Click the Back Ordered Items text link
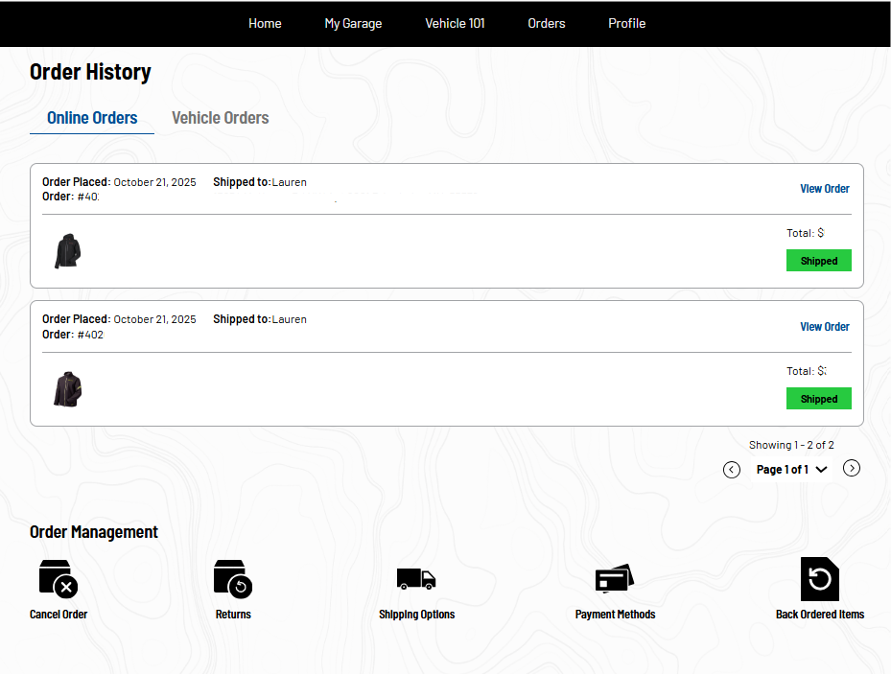Viewport: 891px width, 674px height. tap(820, 615)
